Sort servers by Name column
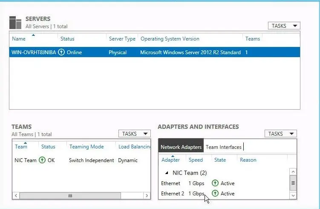Viewport: 320px width, 209px height. tap(19, 39)
